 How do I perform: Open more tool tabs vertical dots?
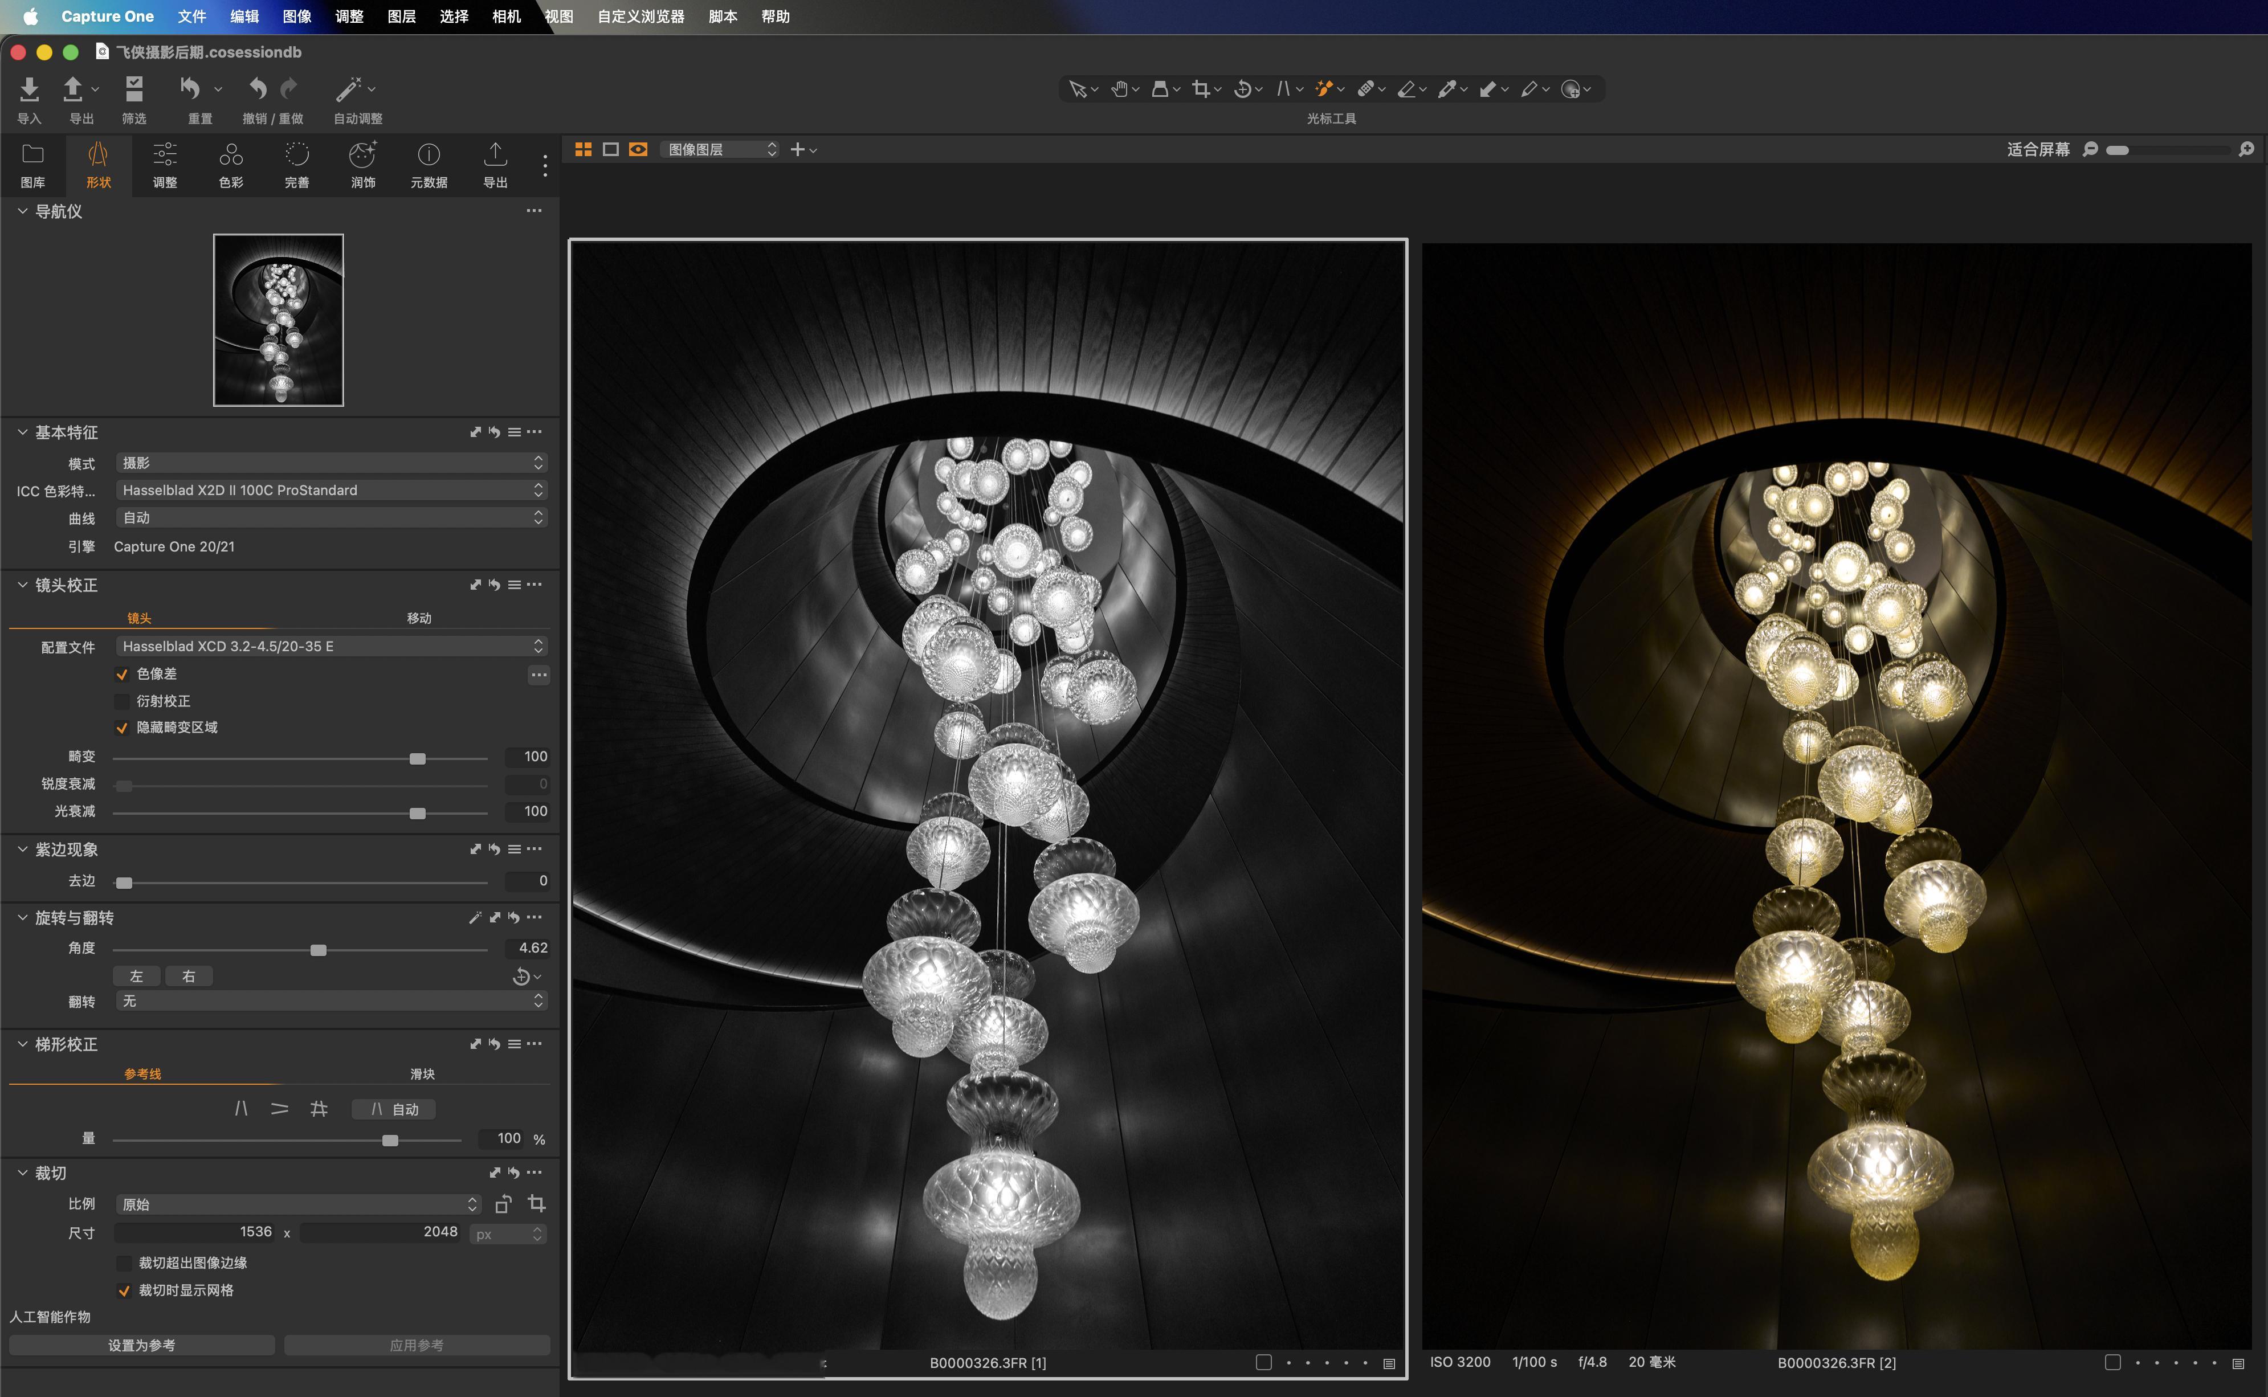(x=545, y=165)
